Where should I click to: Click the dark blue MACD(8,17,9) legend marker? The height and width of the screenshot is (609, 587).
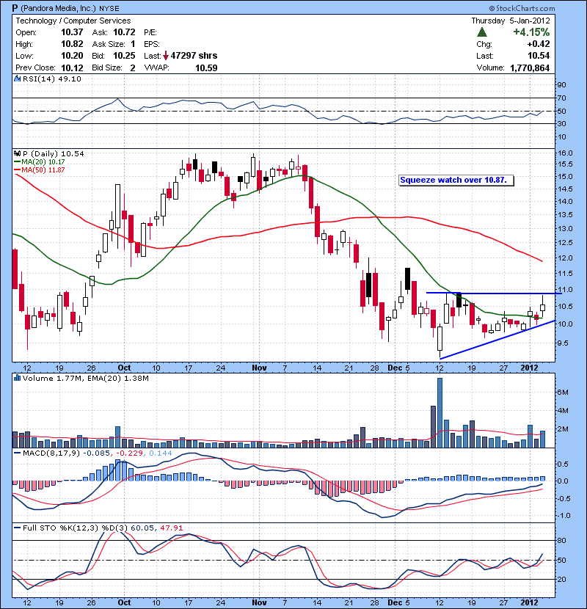(x=17, y=453)
